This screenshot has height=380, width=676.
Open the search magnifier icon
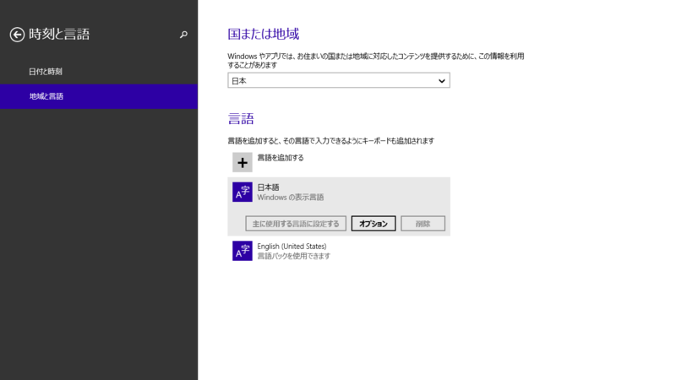pos(183,35)
